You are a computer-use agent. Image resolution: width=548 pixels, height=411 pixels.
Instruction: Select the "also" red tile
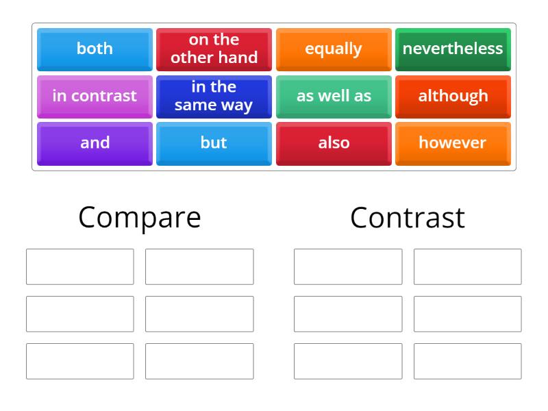point(334,143)
